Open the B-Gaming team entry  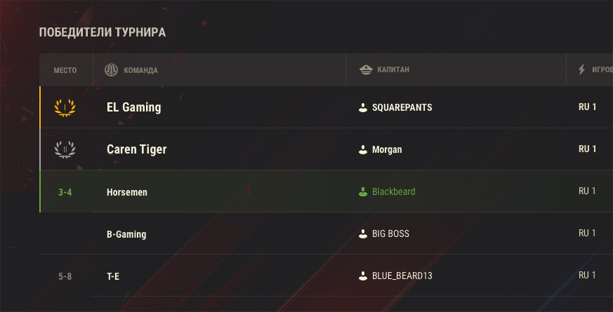[x=126, y=234]
